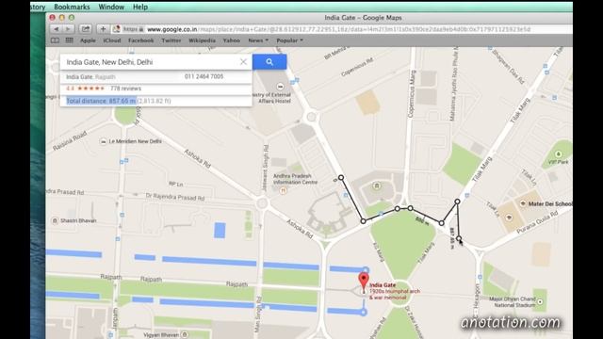Click the Share button in Safari's toolbar
The height and width of the screenshot is (339, 603).
point(86,29)
